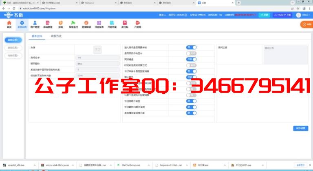Image resolution: width=313 pixels, height=171 pixels.
Task: Bookmark page with star icon
Action: click(298, 9)
